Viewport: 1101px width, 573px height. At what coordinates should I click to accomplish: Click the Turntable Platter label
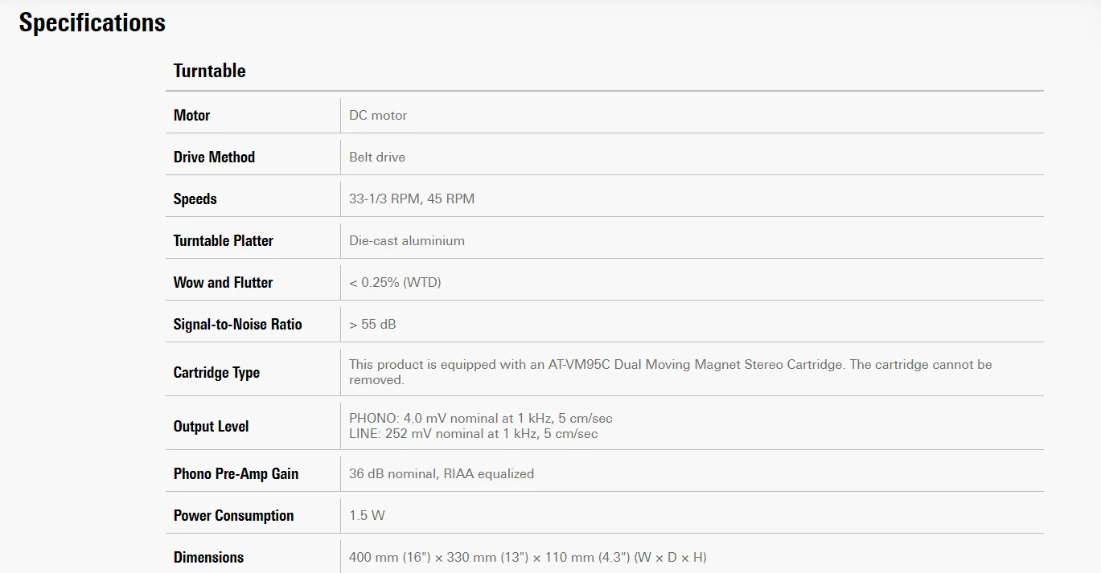(224, 240)
